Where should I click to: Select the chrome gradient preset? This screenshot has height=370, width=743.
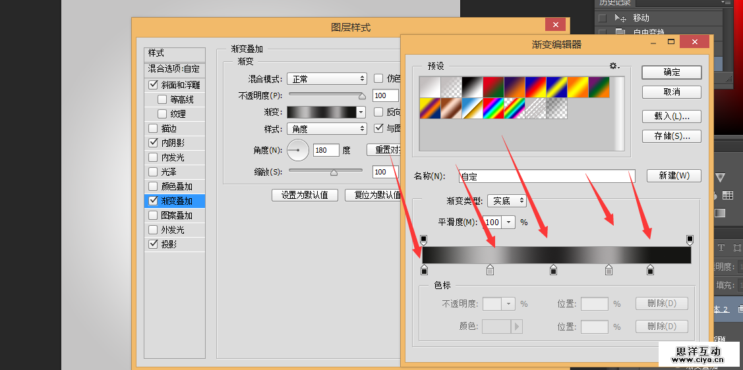coord(472,109)
